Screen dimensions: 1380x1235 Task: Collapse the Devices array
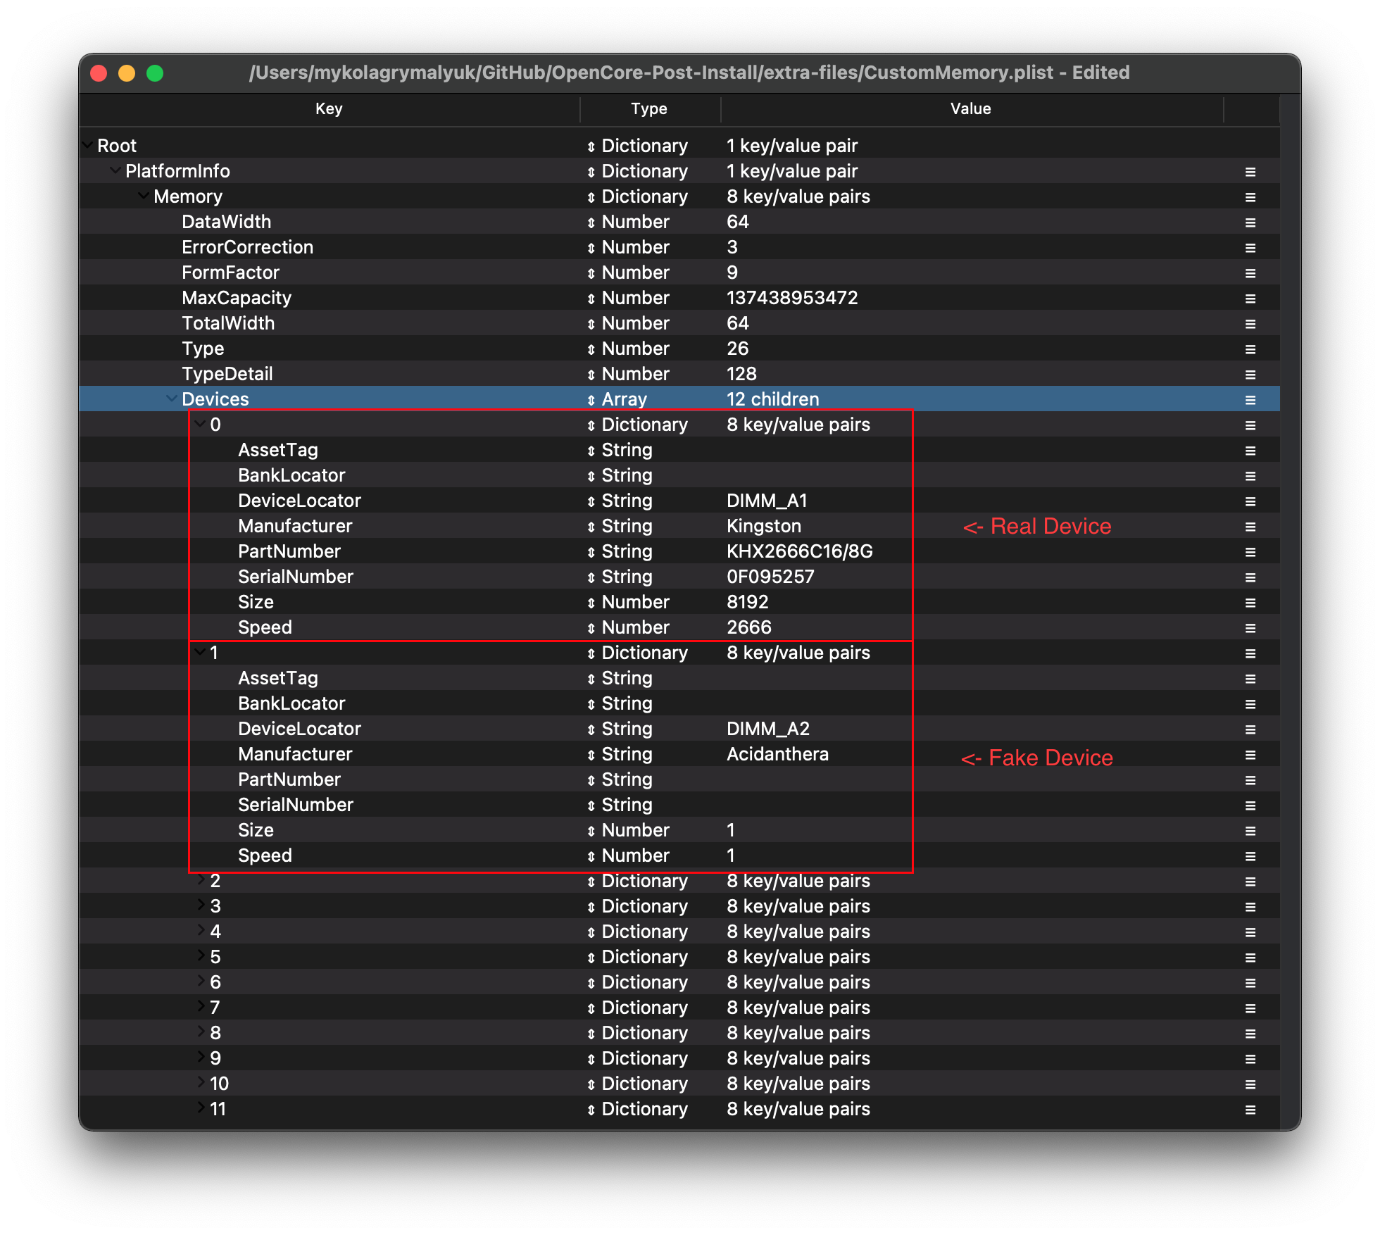point(171,399)
